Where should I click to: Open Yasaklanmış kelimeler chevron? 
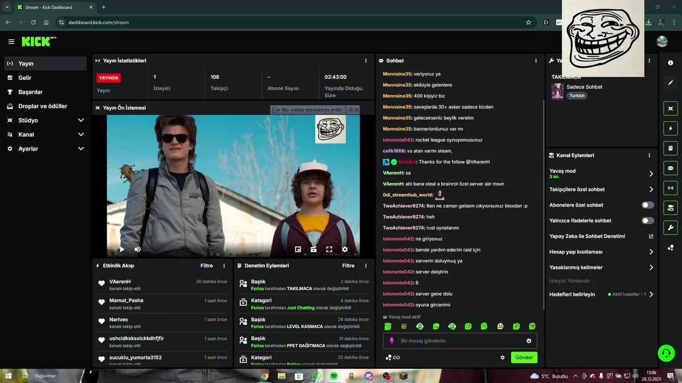point(651,268)
